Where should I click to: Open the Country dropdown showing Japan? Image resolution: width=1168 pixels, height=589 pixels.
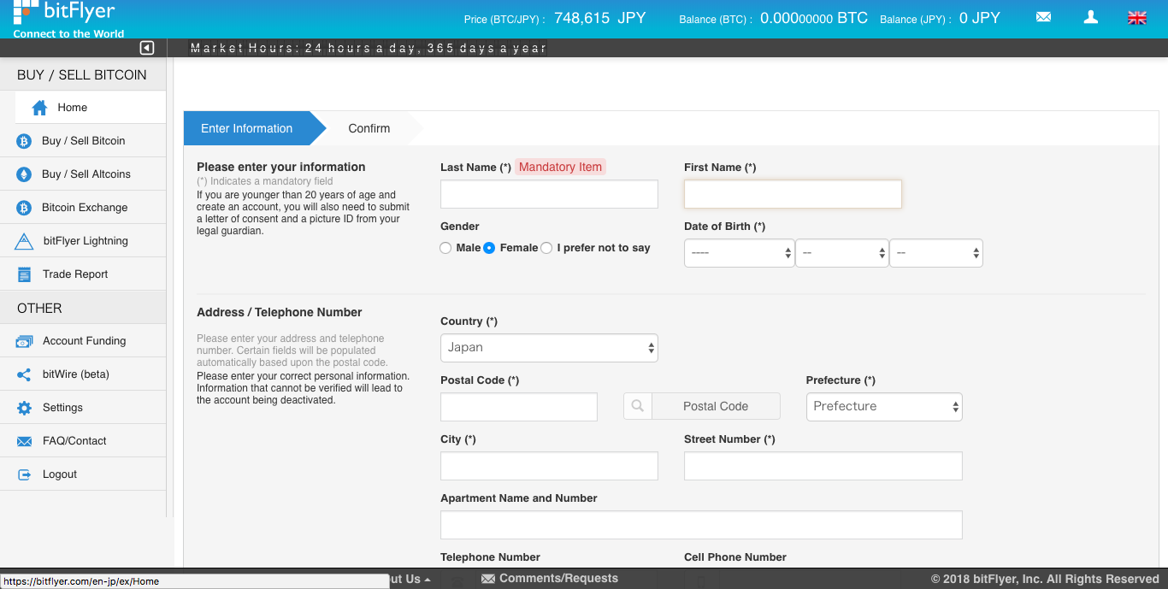pos(549,348)
